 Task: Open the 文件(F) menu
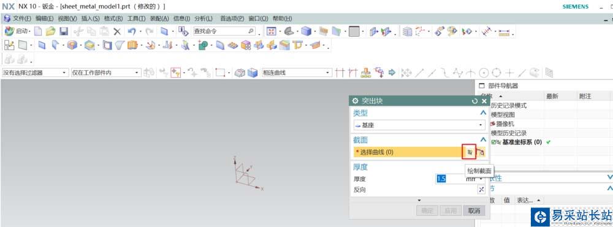tap(22, 18)
